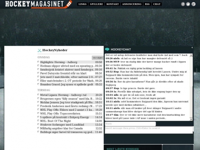The image size is (200, 150).
Task: Click the Hockeychat speech bubble icon
Action: (x=107, y=49)
